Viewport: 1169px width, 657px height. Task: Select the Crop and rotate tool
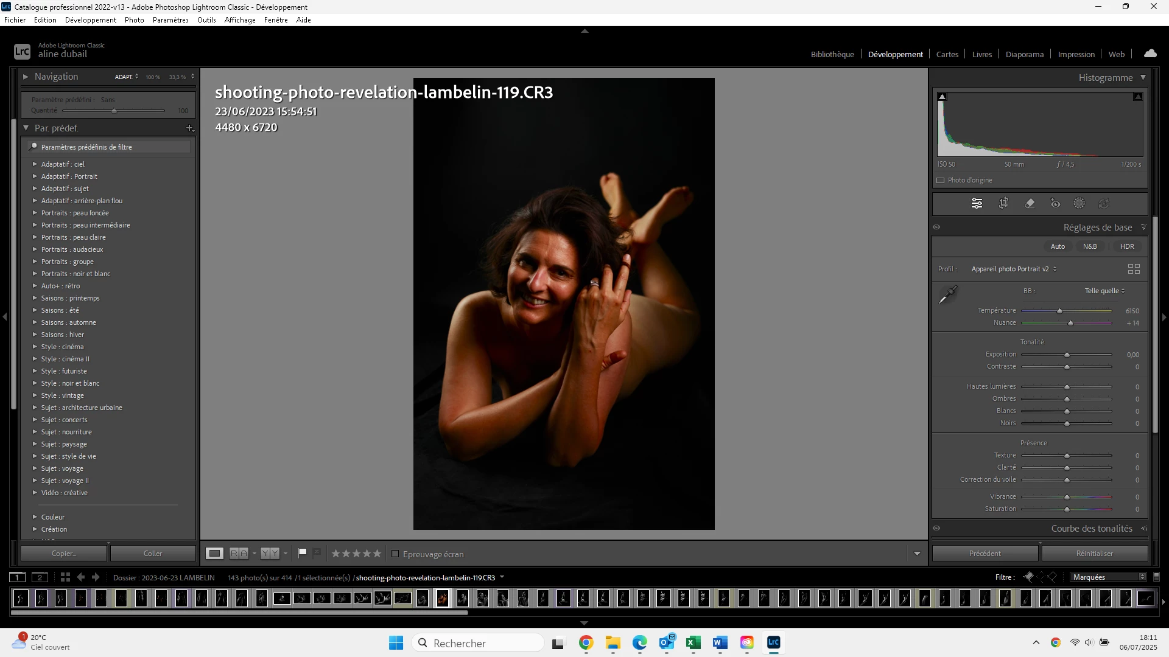[x=1003, y=204]
